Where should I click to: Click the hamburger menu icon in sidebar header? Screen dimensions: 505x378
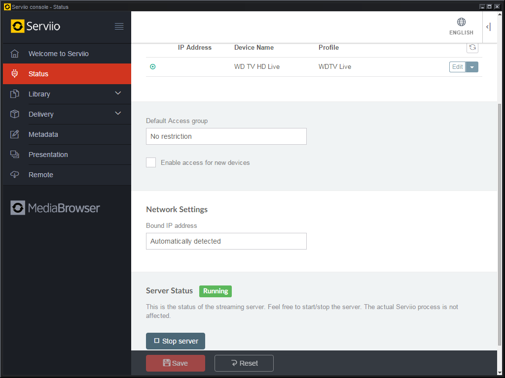pyautogui.click(x=119, y=27)
